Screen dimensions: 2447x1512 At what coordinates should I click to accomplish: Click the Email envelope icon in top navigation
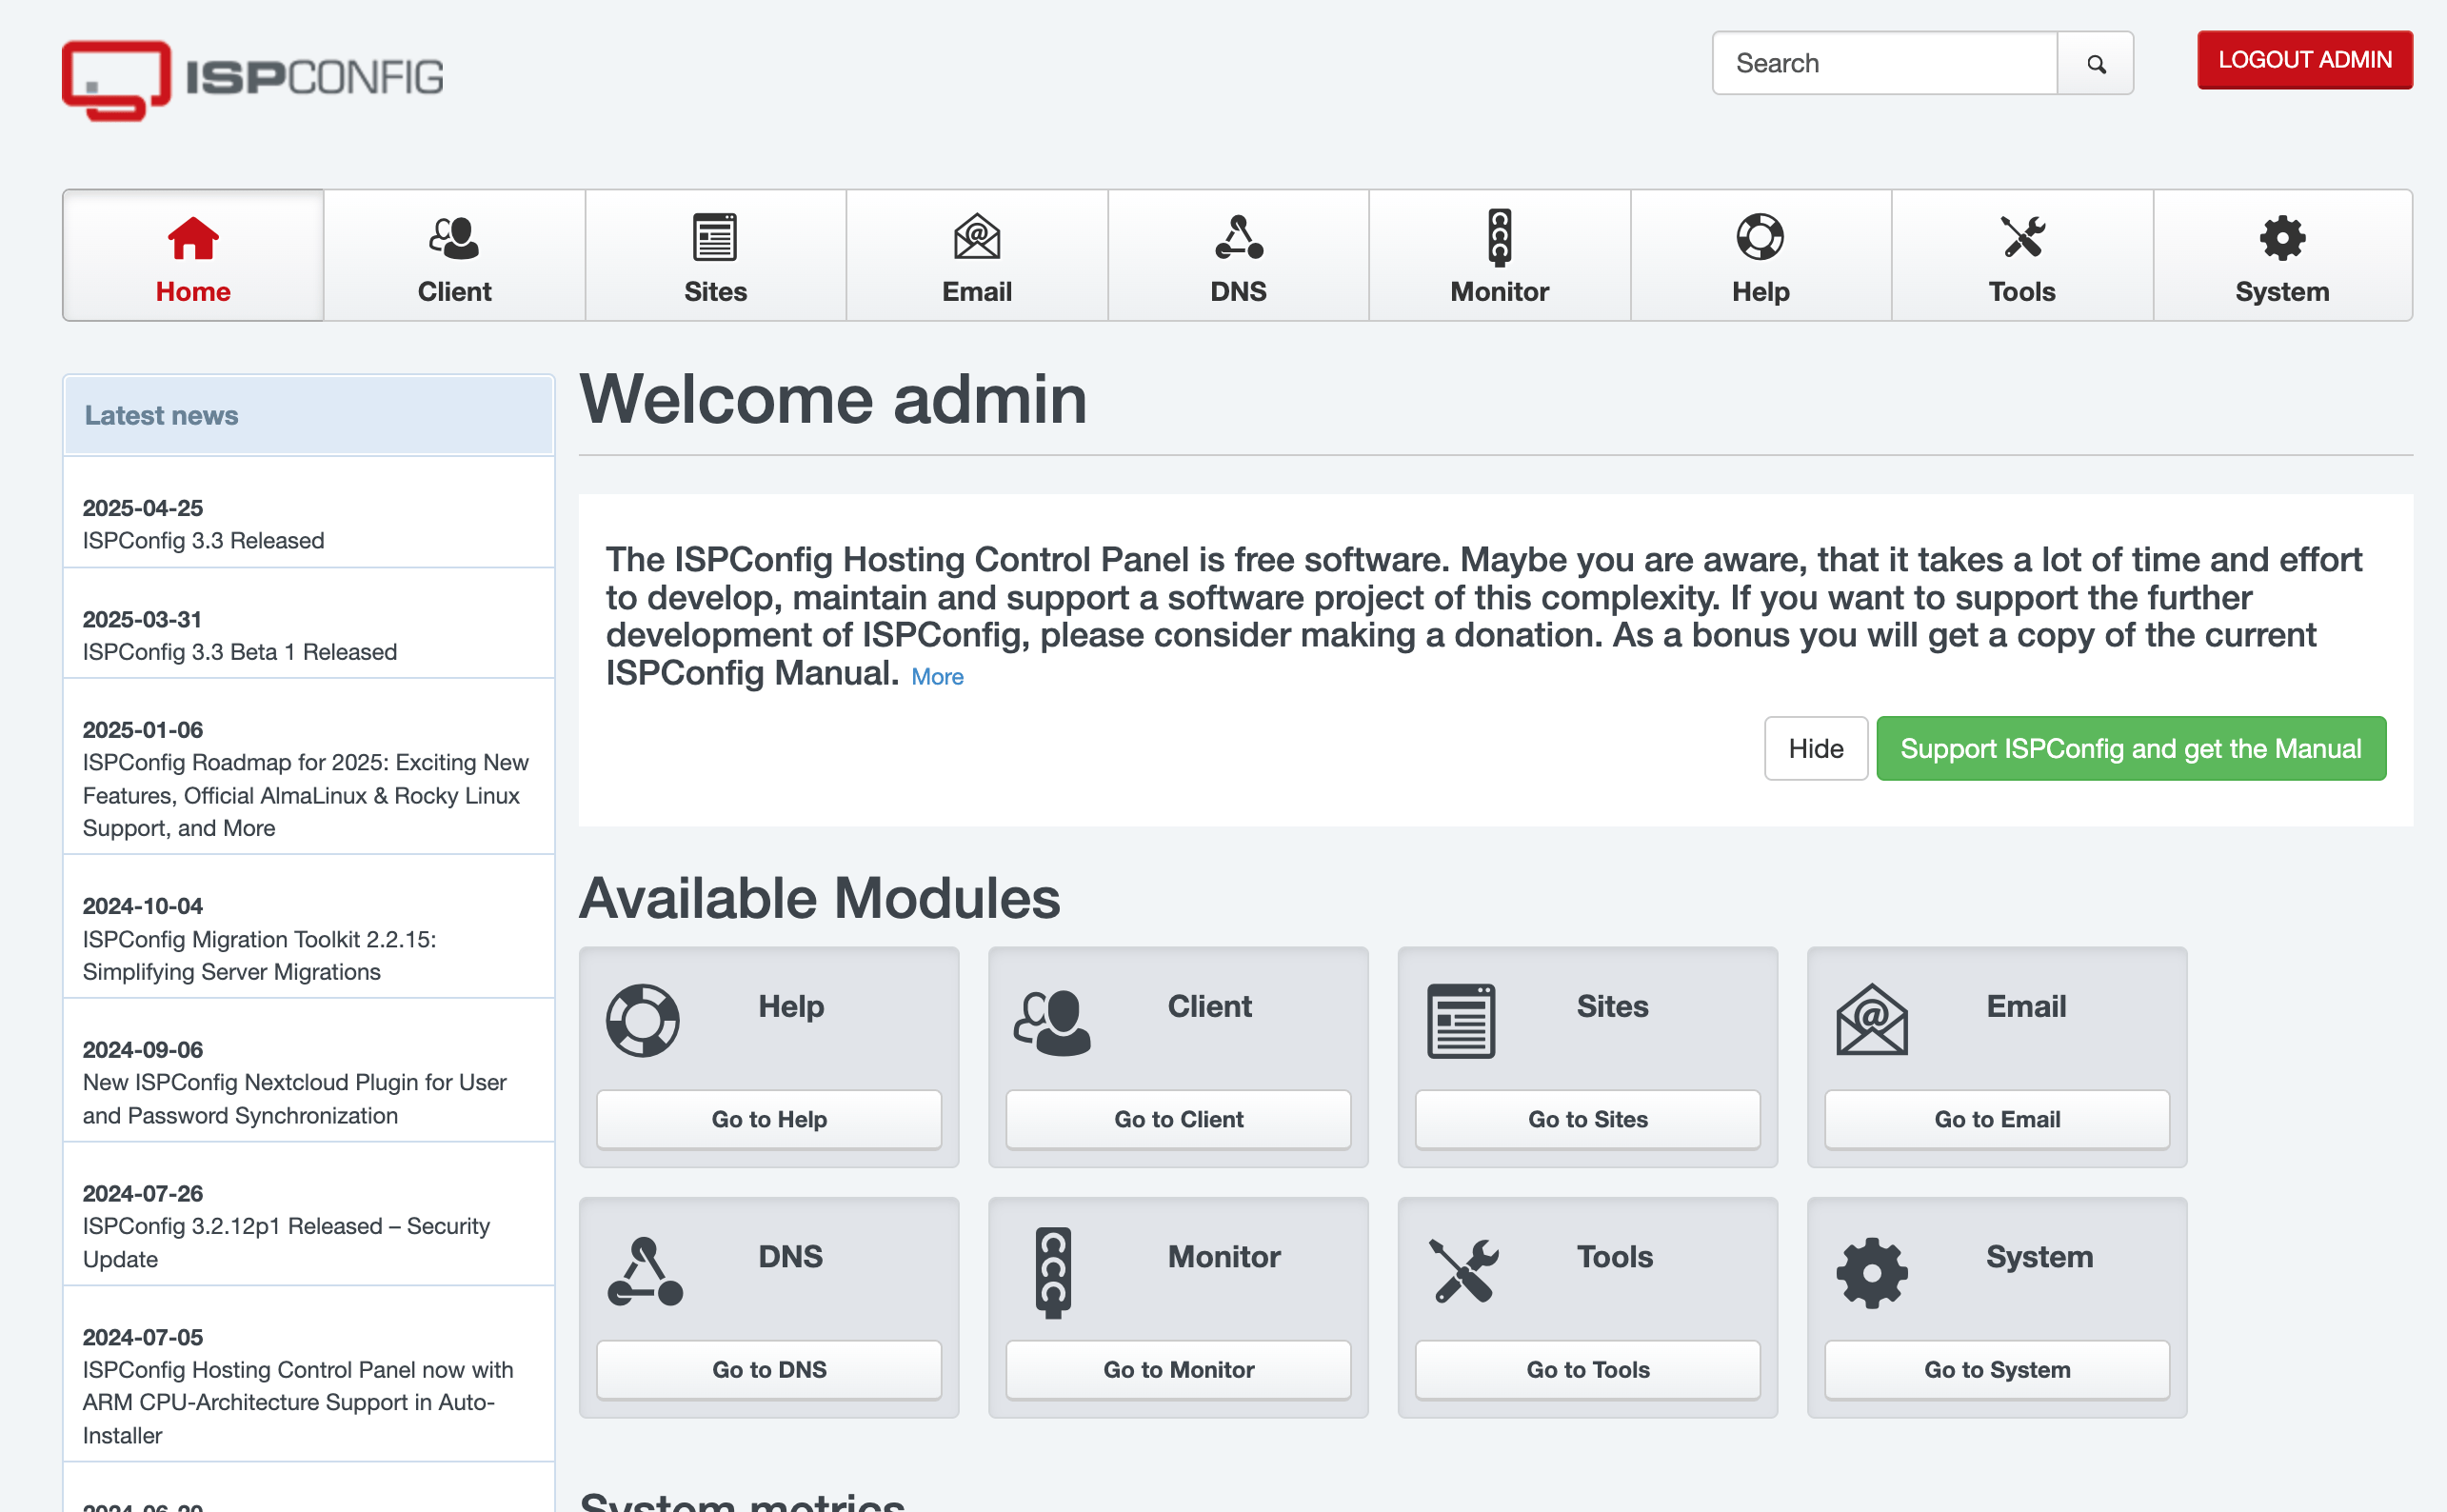pyautogui.click(x=977, y=237)
